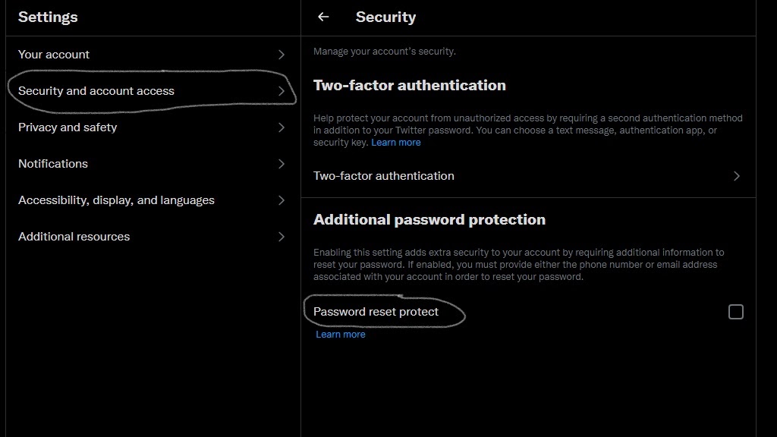Viewport: 777px width, 437px height.
Task: Click the Two-factor authentication row chevron
Action: pos(737,176)
